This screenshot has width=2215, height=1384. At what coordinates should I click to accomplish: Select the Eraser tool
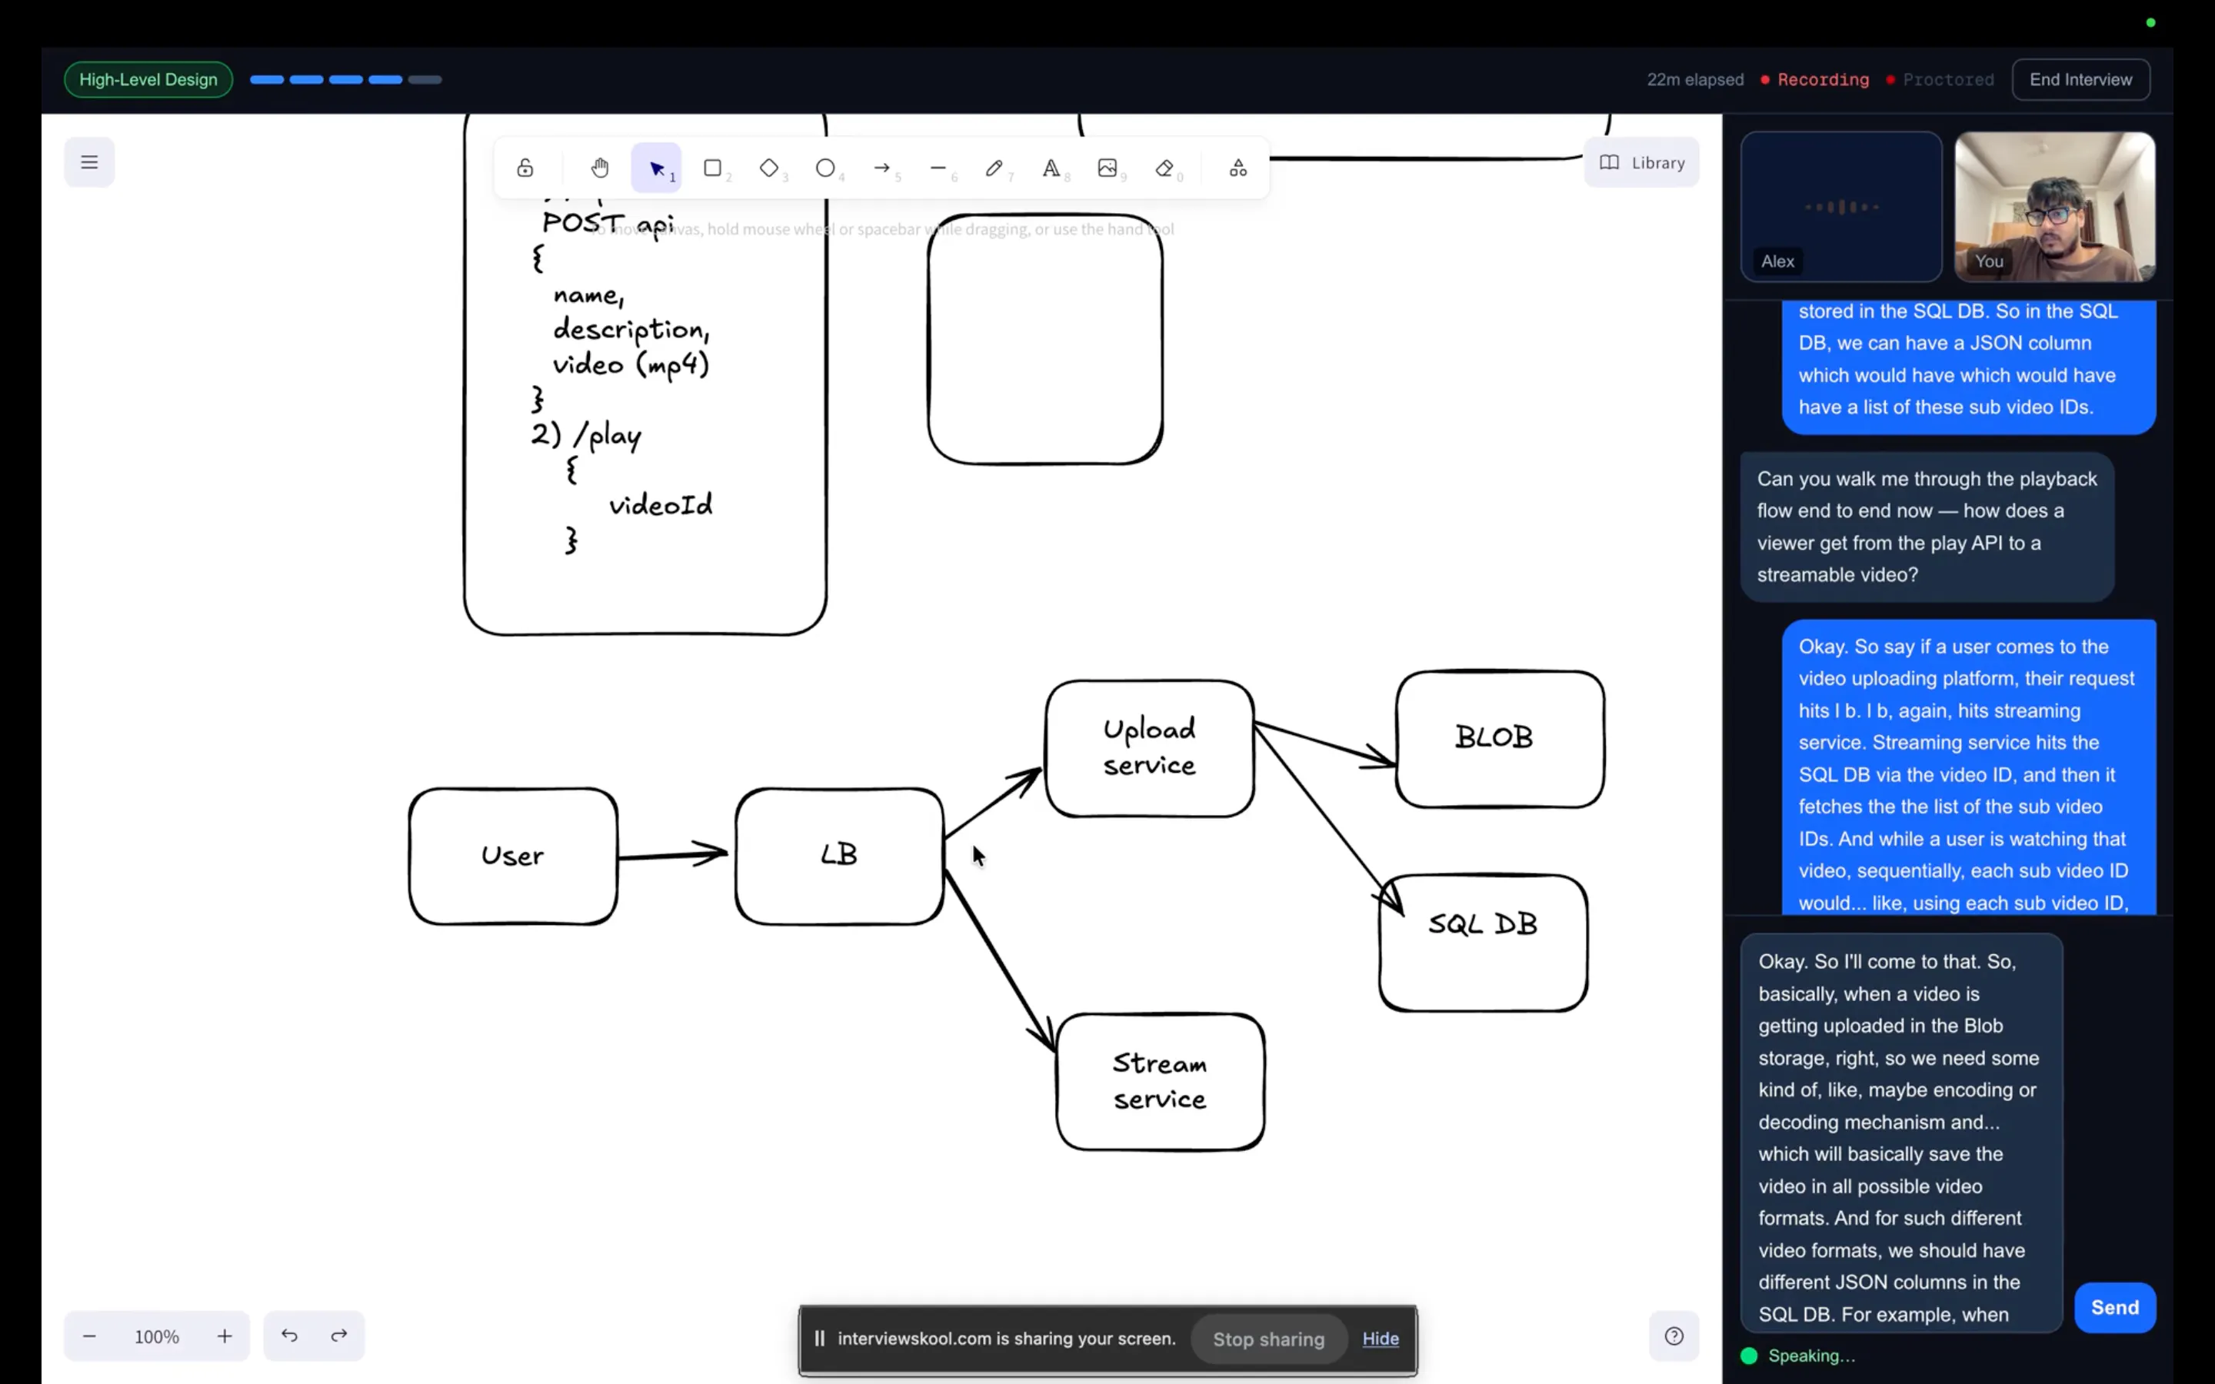(x=1164, y=168)
